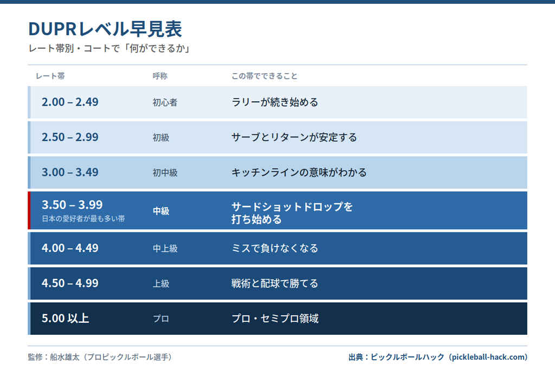Click the level name "初中級"

pos(165,173)
